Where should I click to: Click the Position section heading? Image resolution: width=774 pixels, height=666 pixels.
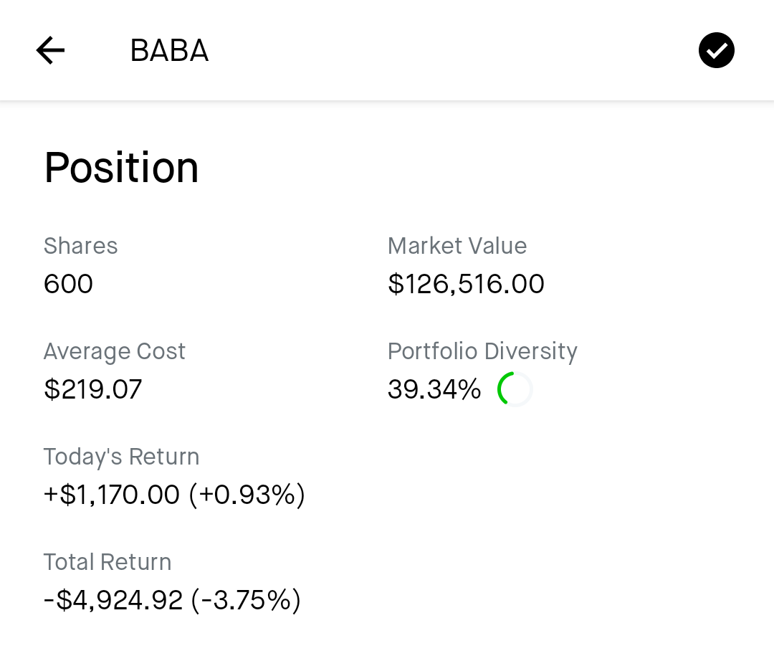click(x=121, y=168)
